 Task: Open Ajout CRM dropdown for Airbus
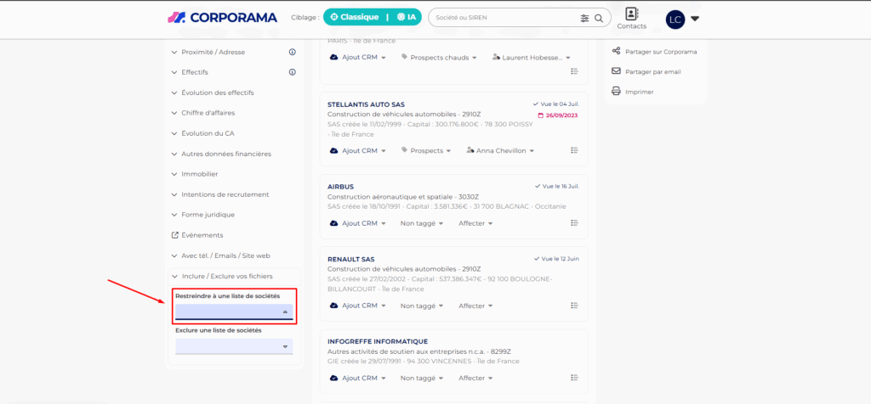357,223
